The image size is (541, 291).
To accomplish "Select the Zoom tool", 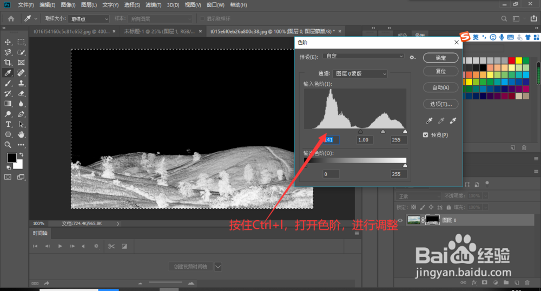I will point(8,145).
